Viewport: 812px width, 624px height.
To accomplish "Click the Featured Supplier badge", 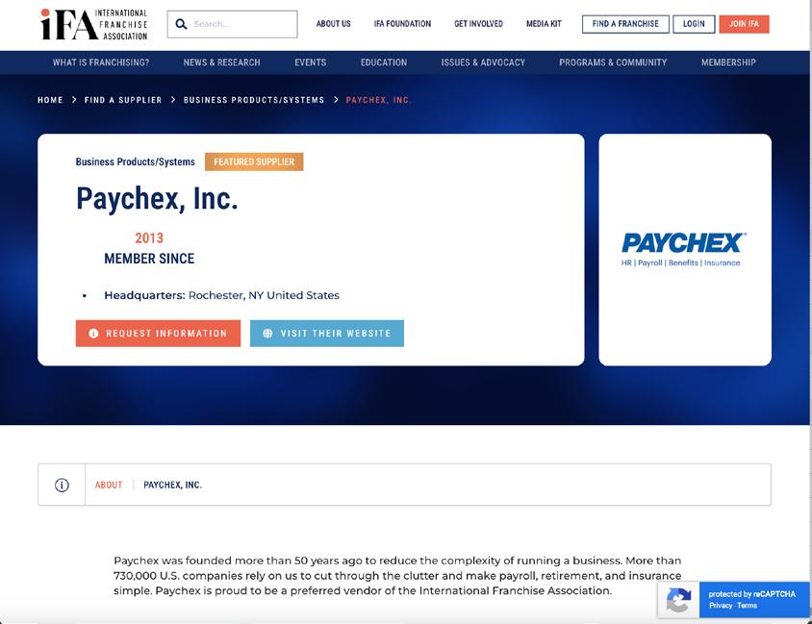I will 254,162.
